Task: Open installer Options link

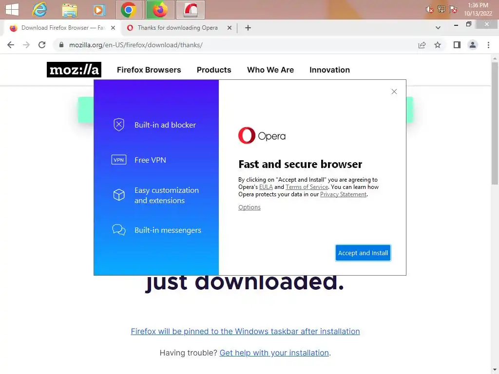Action: tap(249, 207)
